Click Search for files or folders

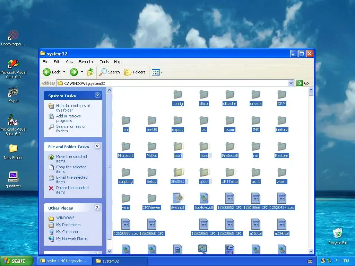[71, 129]
